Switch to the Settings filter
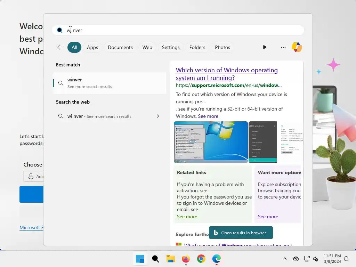The height and width of the screenshot is (267, 356). tap(170, 47)
